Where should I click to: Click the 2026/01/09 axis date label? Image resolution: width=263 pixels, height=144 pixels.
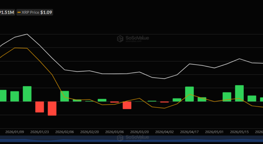15,132
